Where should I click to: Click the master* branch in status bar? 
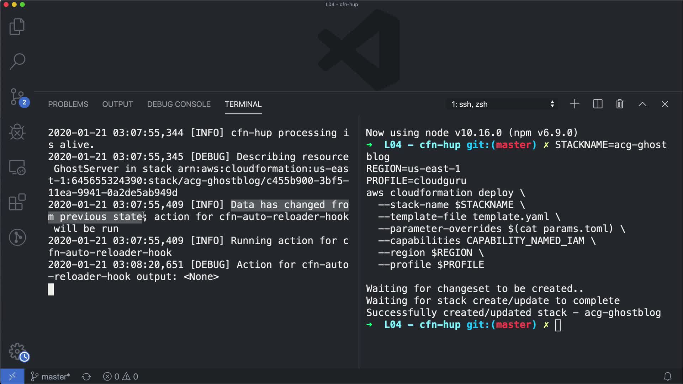click(x=51, y=376)
